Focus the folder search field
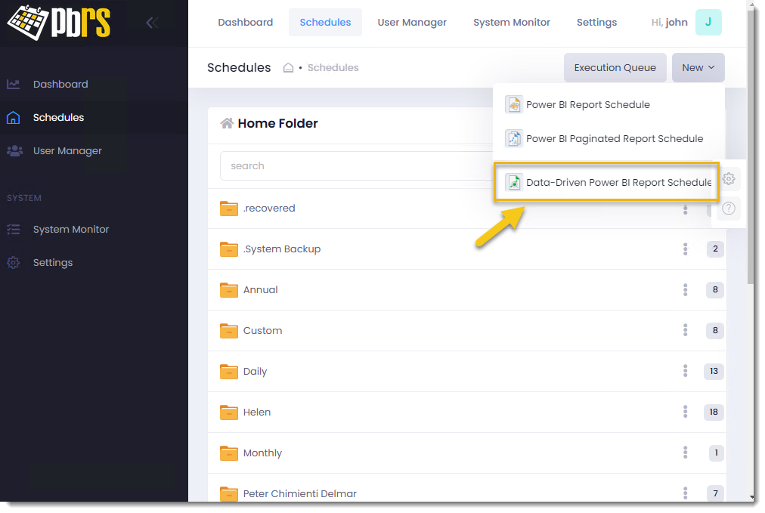765x513 pixels. 357,165
